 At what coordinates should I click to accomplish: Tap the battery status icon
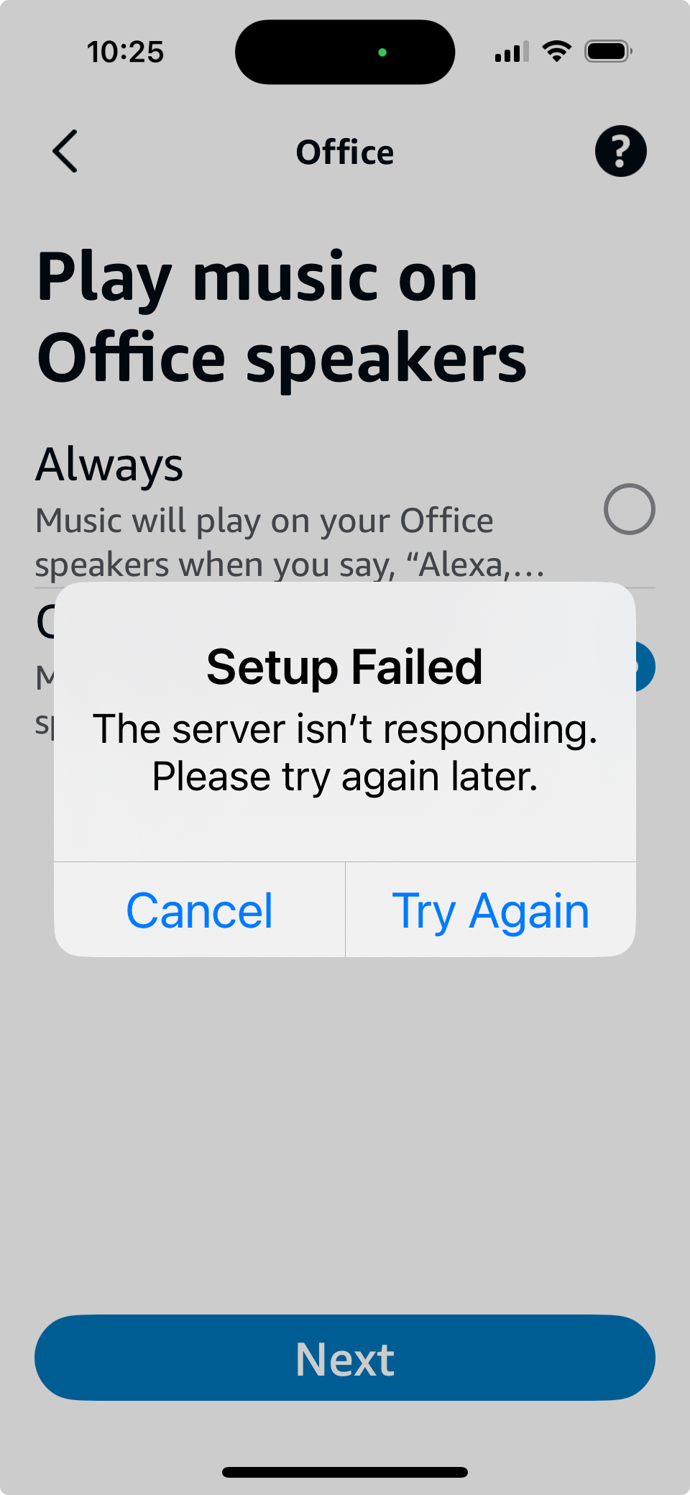coord(608,52)
